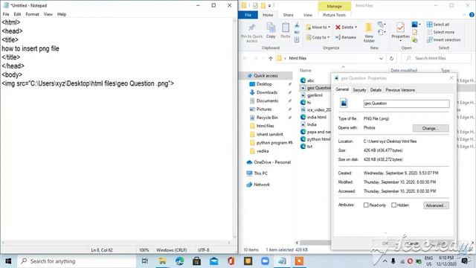Select Quick access in navigation pane

point(266,76)
